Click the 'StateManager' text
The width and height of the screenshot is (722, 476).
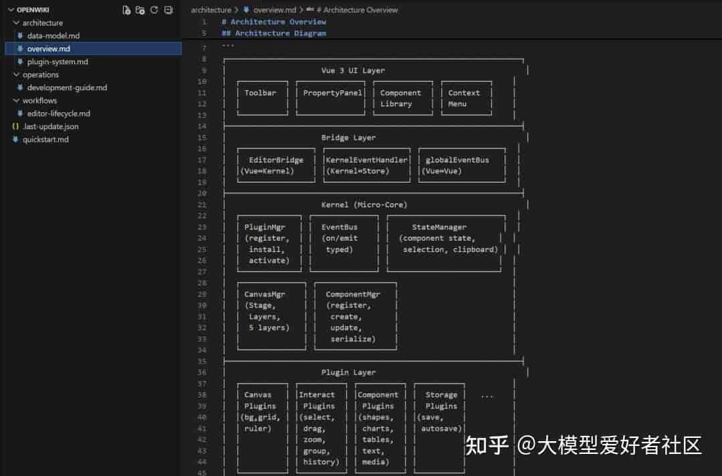(439, 227)
